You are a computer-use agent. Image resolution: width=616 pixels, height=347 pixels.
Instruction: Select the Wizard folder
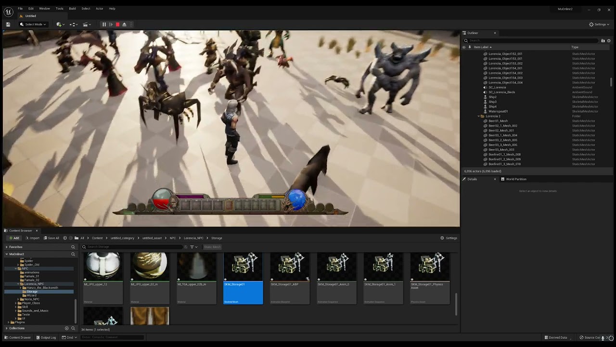(31, 295)
